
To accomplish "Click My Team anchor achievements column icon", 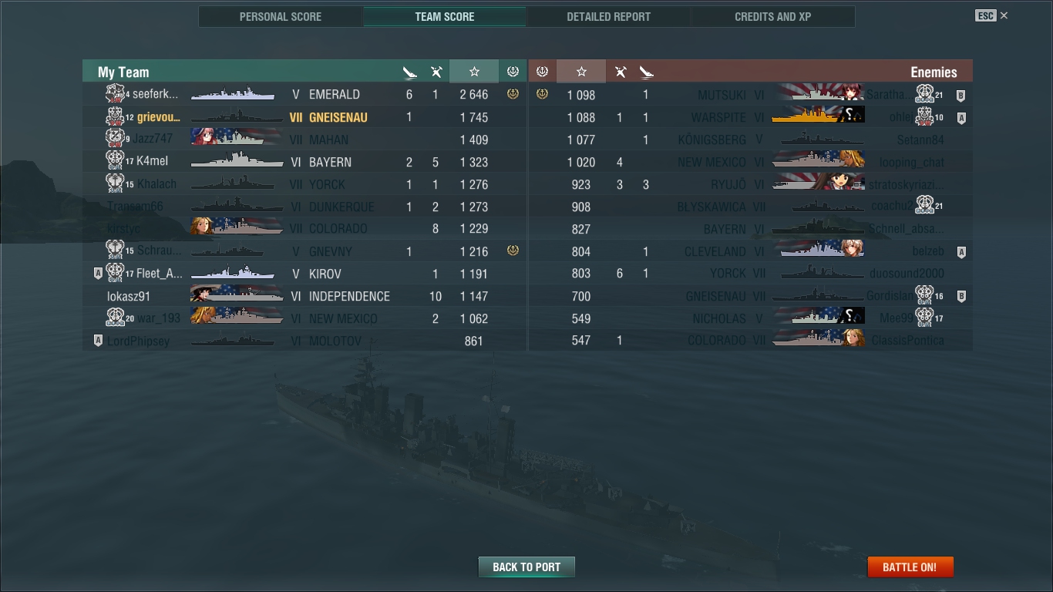I will (513, 72).
